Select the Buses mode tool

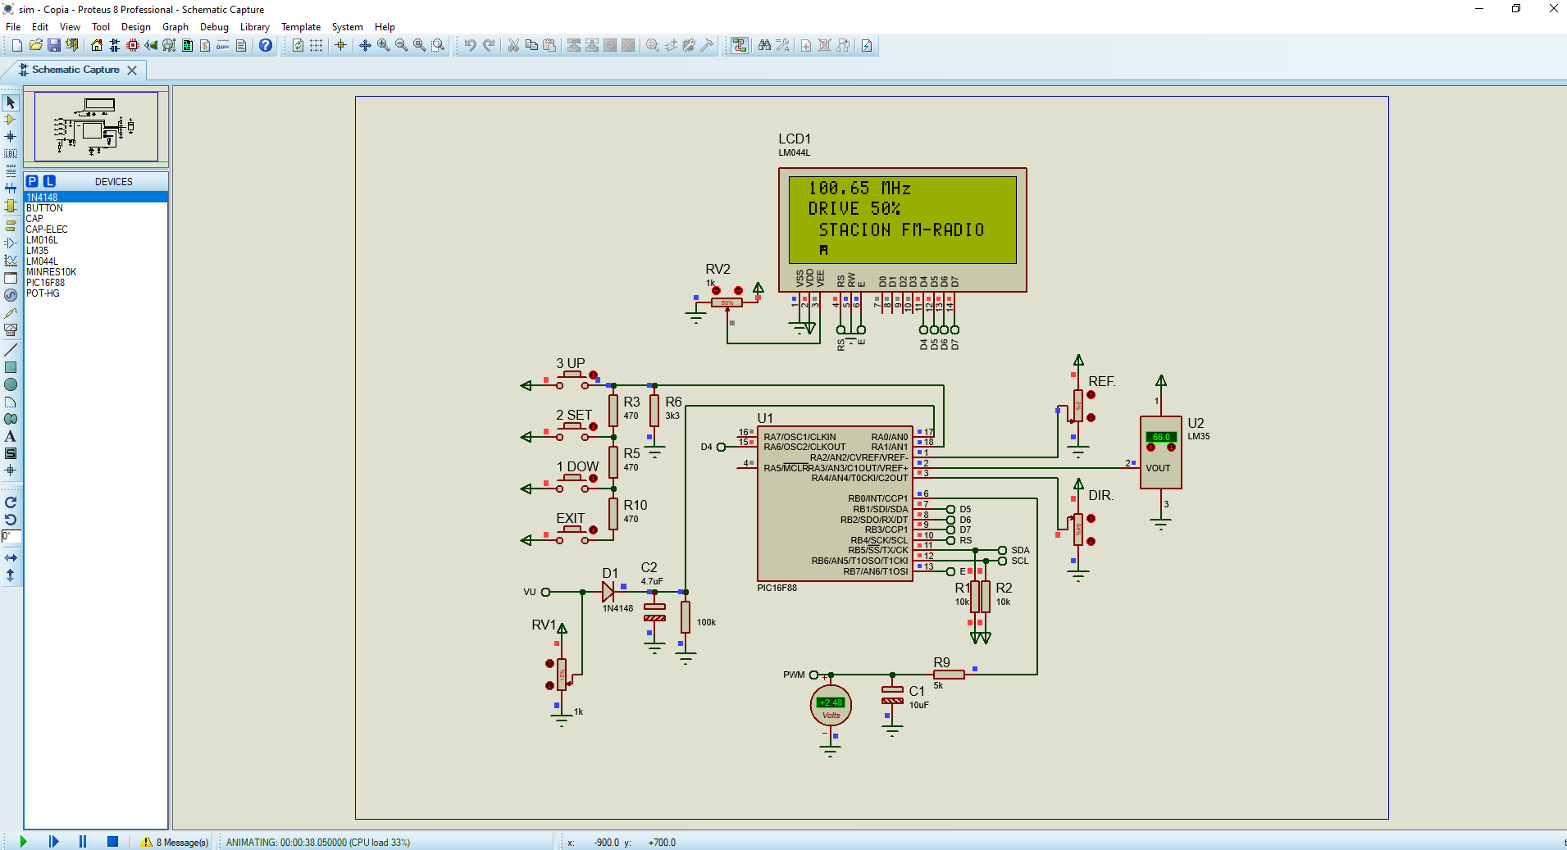tap(11, 189)
